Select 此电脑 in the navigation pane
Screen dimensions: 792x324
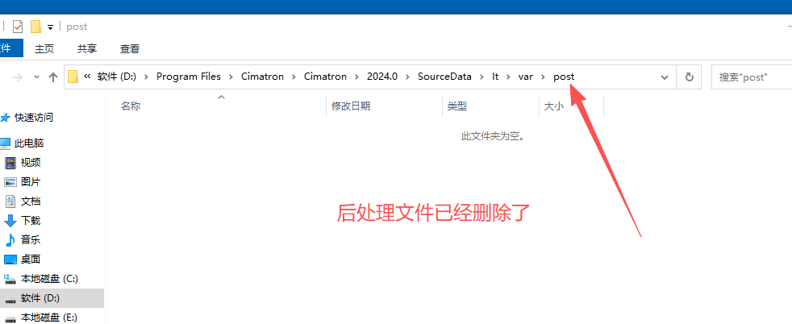[x=29, y=143]
